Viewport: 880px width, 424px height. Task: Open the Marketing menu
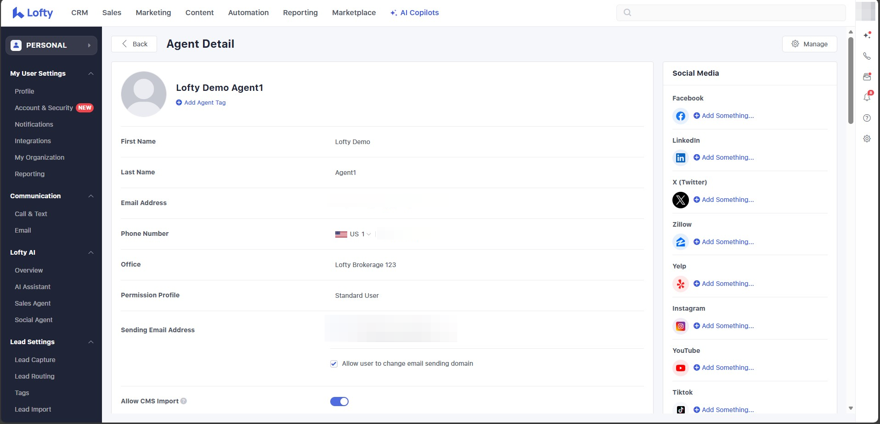pyautogui.click(x=153, y=13)
